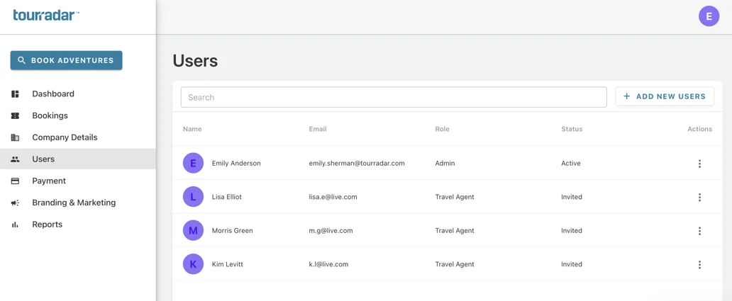This screenshot has height=301, width=732.
Task: Click email k.l@live.com
Action: click(x=328, y=264)
